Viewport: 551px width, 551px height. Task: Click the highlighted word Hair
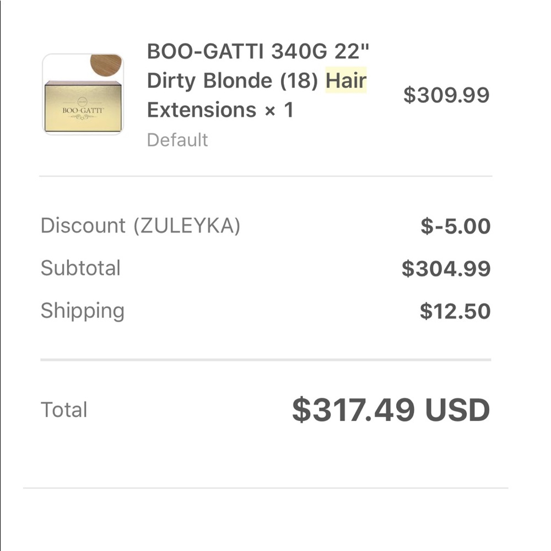[x=346, y=81]
